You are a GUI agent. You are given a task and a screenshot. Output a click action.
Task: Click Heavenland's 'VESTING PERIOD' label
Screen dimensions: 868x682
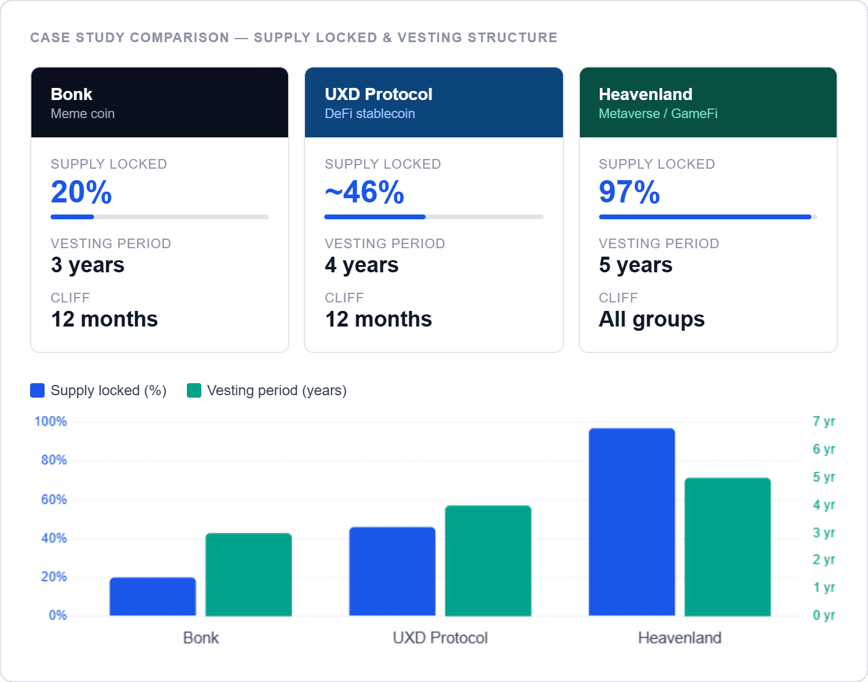pyautogui.click(x=659, y=243)
